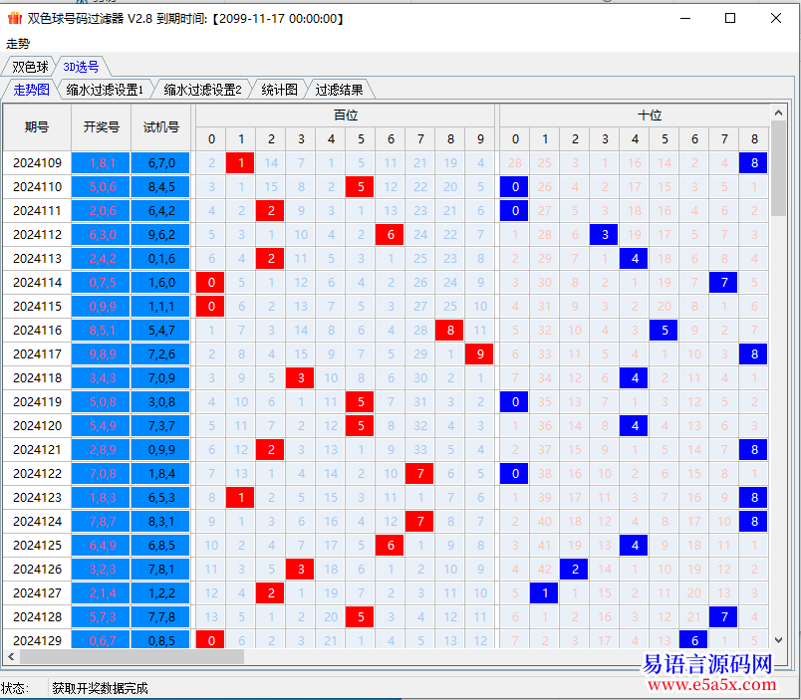Click red 6 cell in row 2024112

[x=390, y=235]
